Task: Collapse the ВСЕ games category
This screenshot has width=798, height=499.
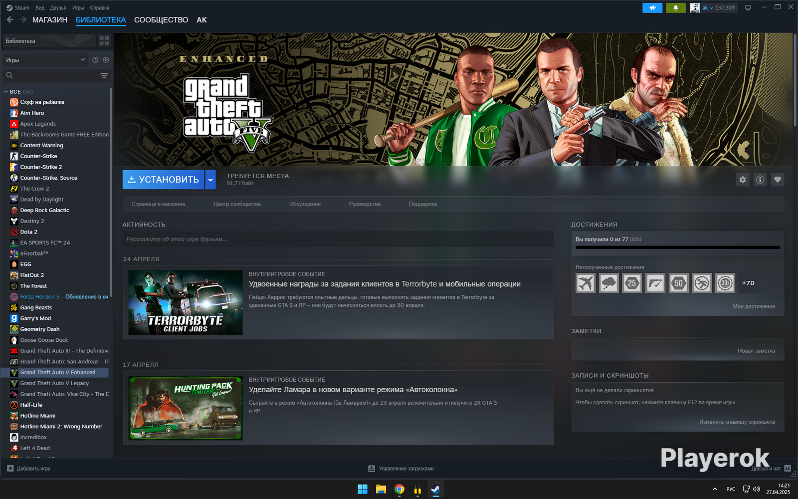Action: point(6,92)
